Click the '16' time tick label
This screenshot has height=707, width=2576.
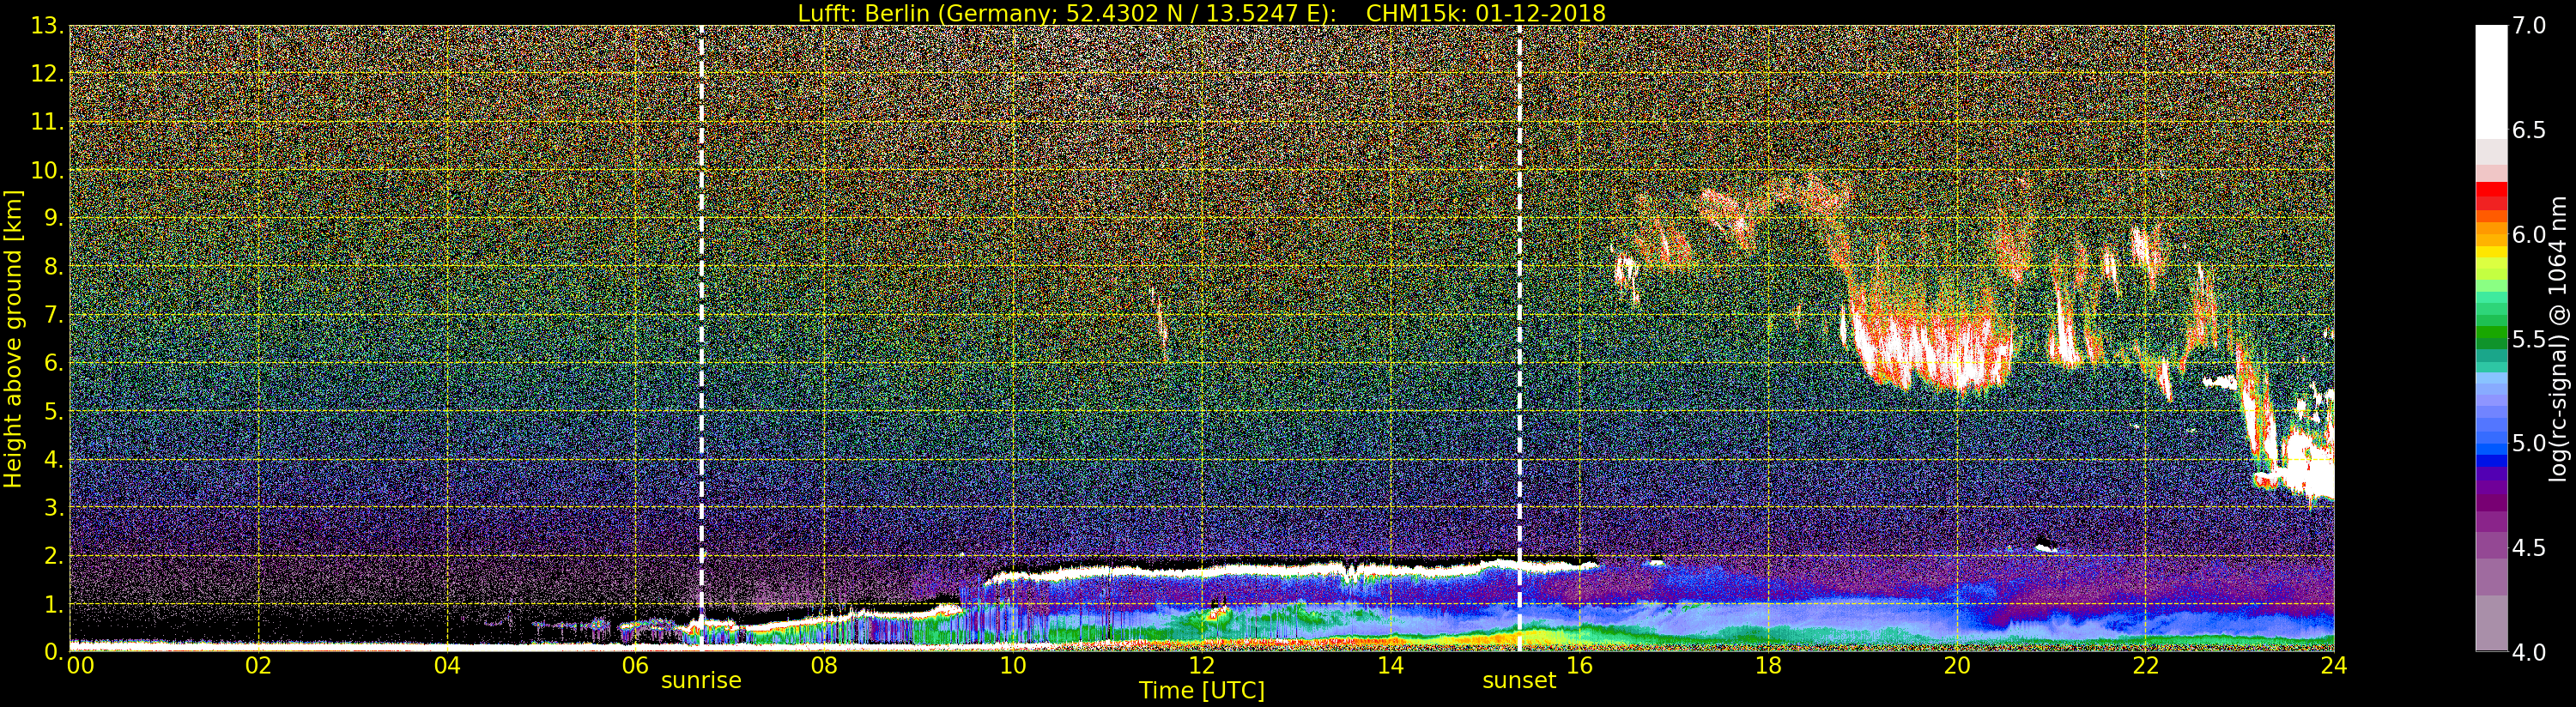pos(1579,665)
